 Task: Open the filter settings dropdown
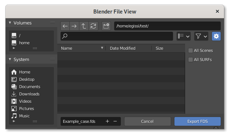(201, 36)
